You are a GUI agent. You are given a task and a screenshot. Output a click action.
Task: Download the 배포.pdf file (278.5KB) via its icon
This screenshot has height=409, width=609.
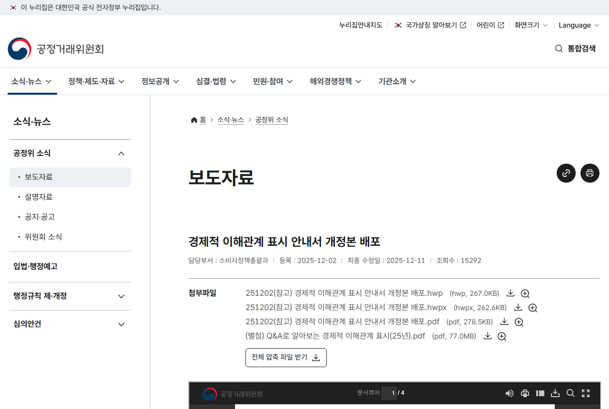point(504,321)
